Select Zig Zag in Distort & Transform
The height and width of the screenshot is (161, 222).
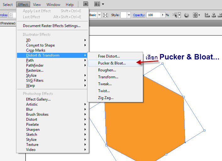coord(106,98)
